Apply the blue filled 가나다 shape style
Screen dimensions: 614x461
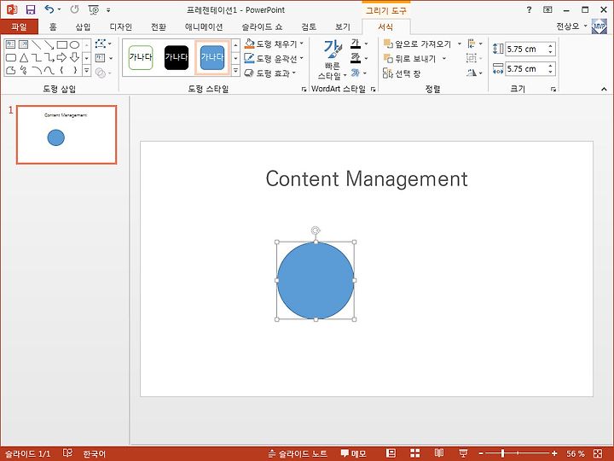pyautogui.click(x=212, y=58)
